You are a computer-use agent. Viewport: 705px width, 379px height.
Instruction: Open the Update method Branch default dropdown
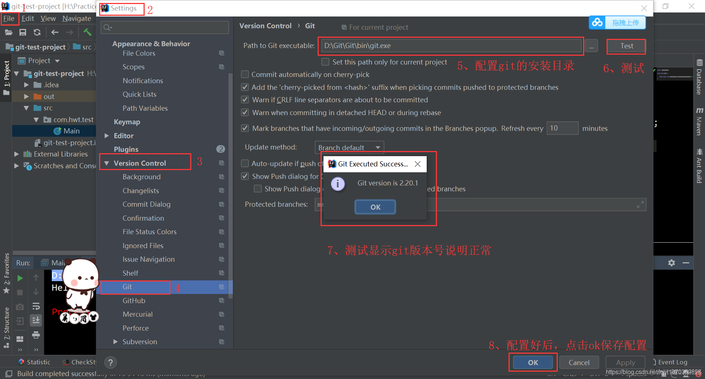click(349, 147)
